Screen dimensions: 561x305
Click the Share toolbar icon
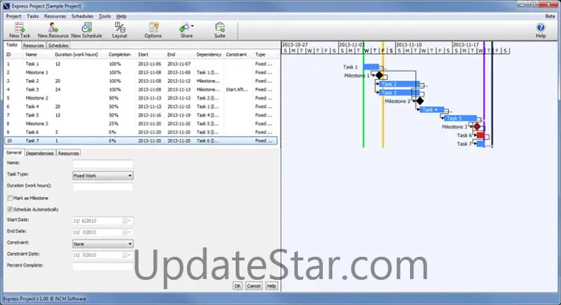point(185,30)
